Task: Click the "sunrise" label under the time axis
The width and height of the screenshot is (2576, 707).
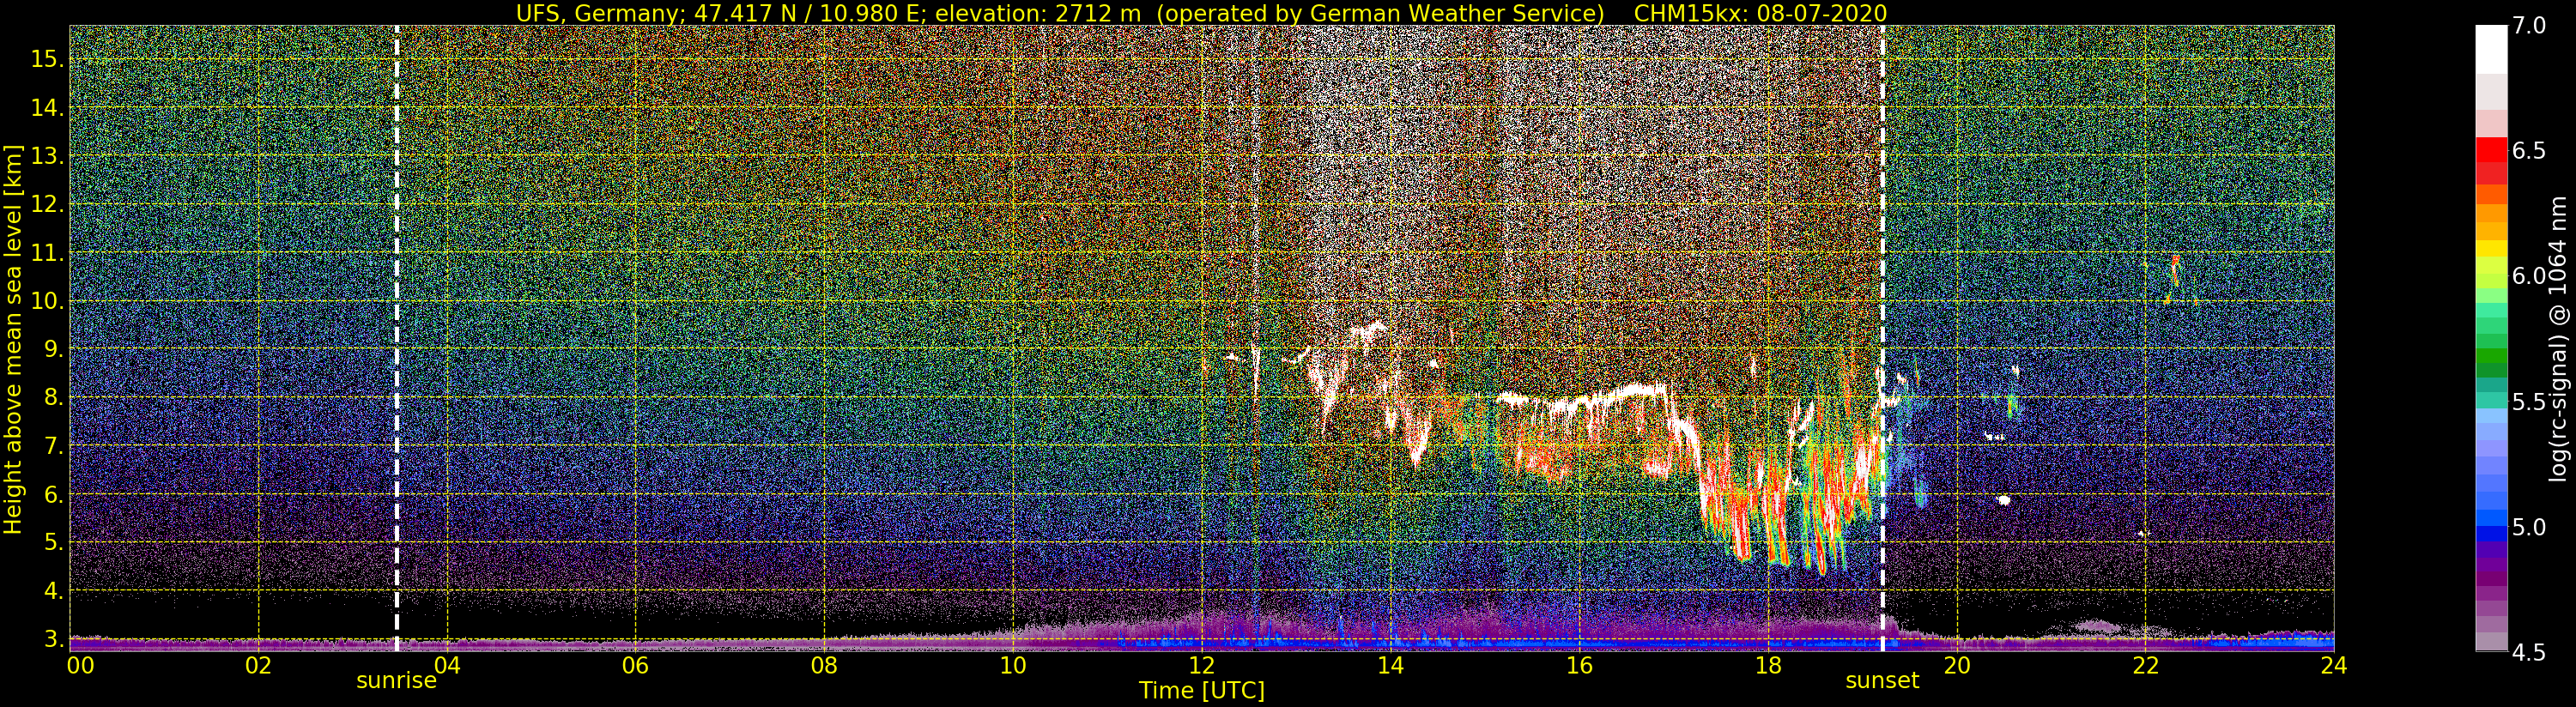Action: pyautogui.click(x=397, y=681)
